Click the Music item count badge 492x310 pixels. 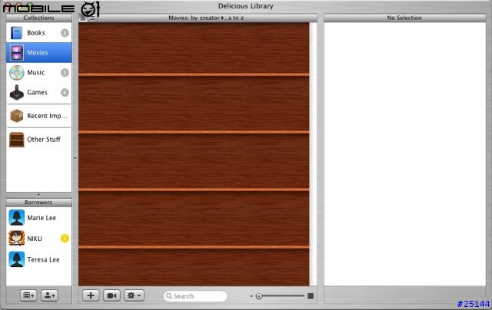pos(65,73)
